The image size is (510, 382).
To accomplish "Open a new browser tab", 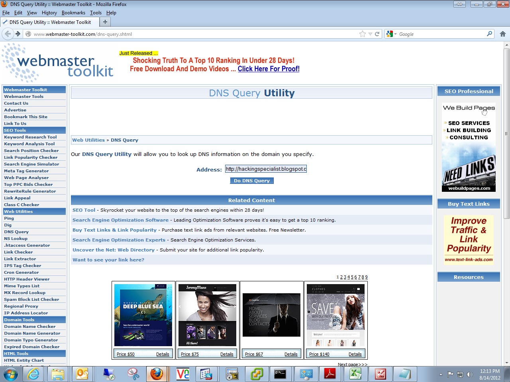I will pos(105,22).
